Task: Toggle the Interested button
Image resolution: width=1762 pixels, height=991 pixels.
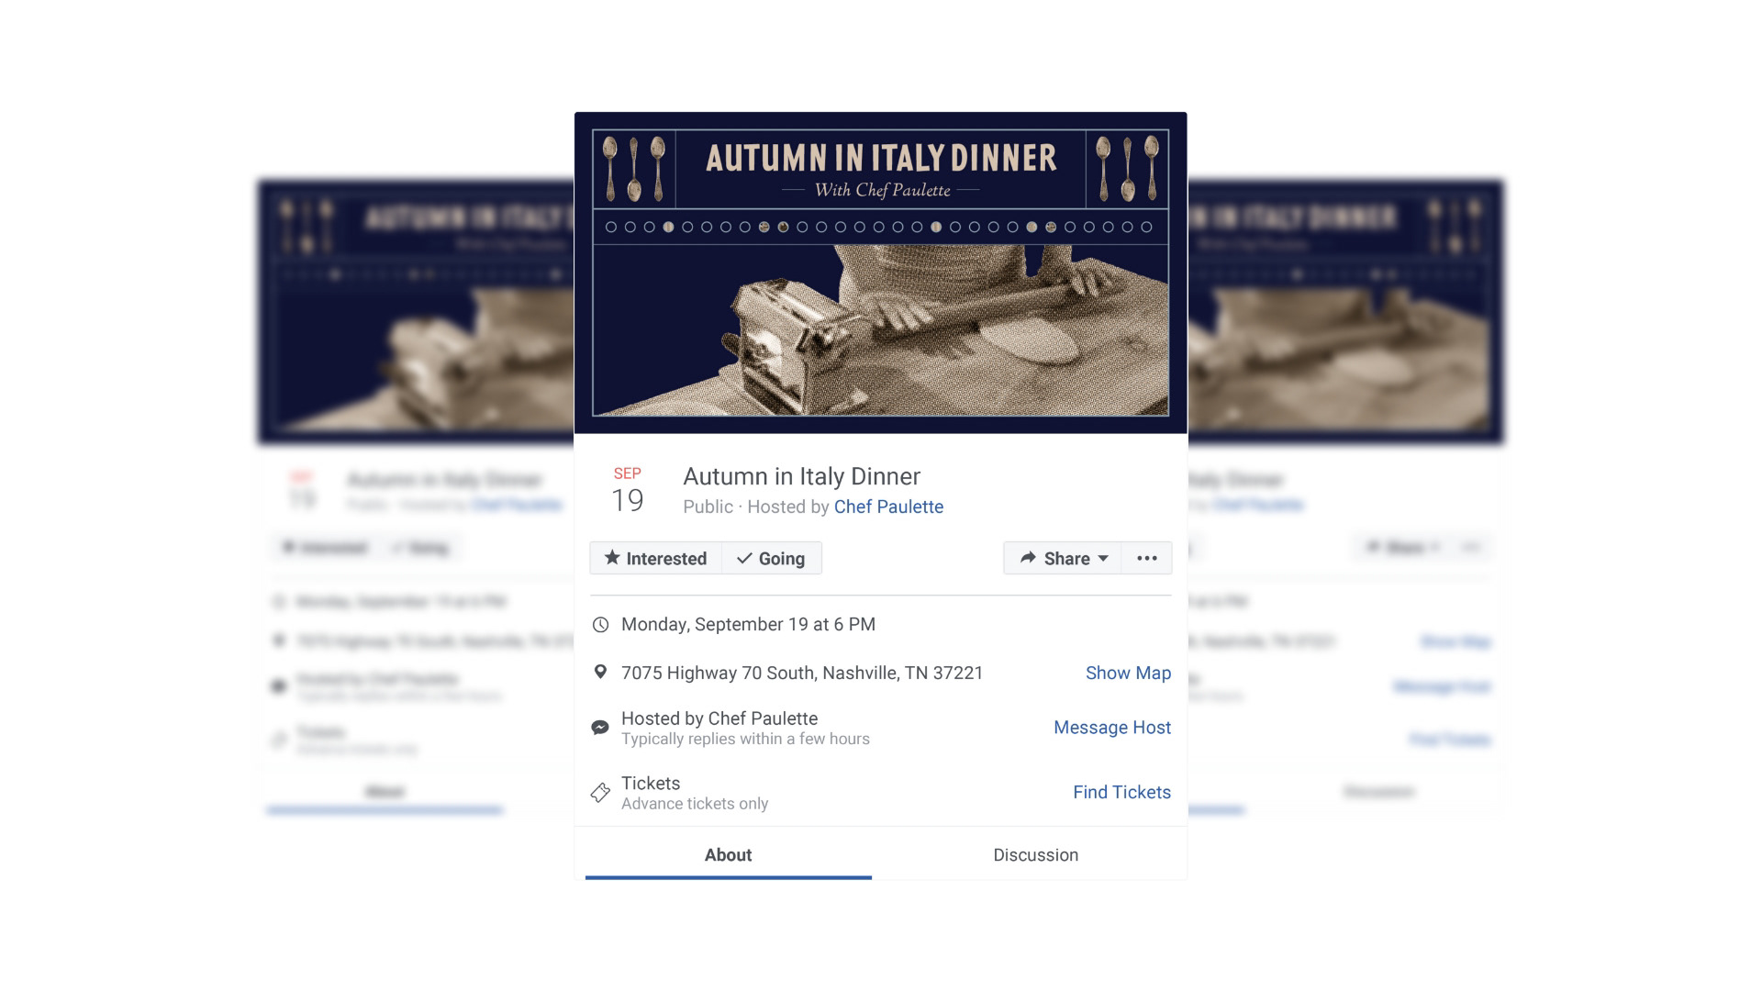Action: [655, 558]
